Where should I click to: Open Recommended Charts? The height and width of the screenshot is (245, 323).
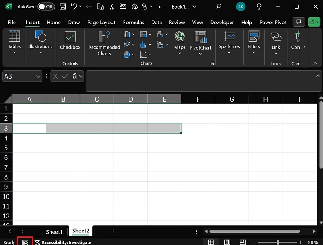pos(104,44)
